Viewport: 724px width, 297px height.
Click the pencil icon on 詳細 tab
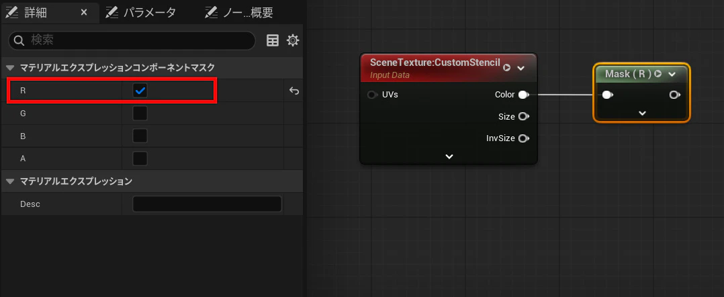tap(11, 13)
